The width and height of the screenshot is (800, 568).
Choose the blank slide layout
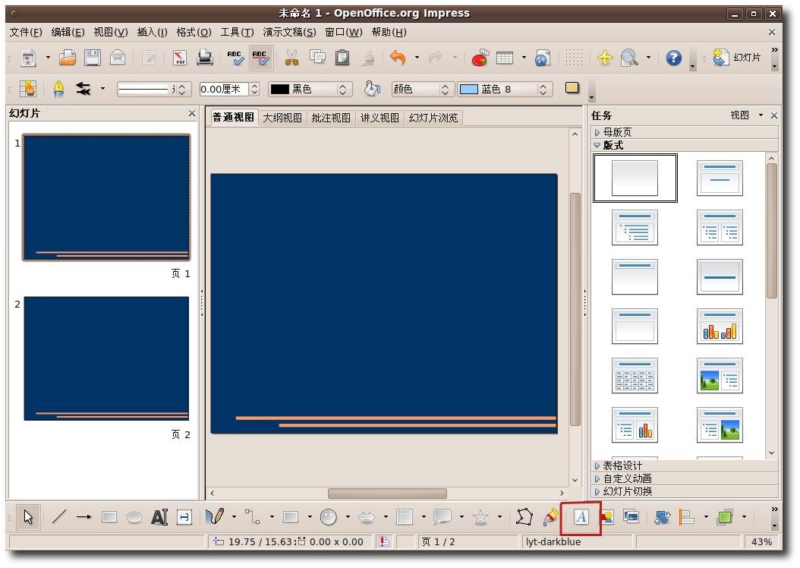[635, 178]
